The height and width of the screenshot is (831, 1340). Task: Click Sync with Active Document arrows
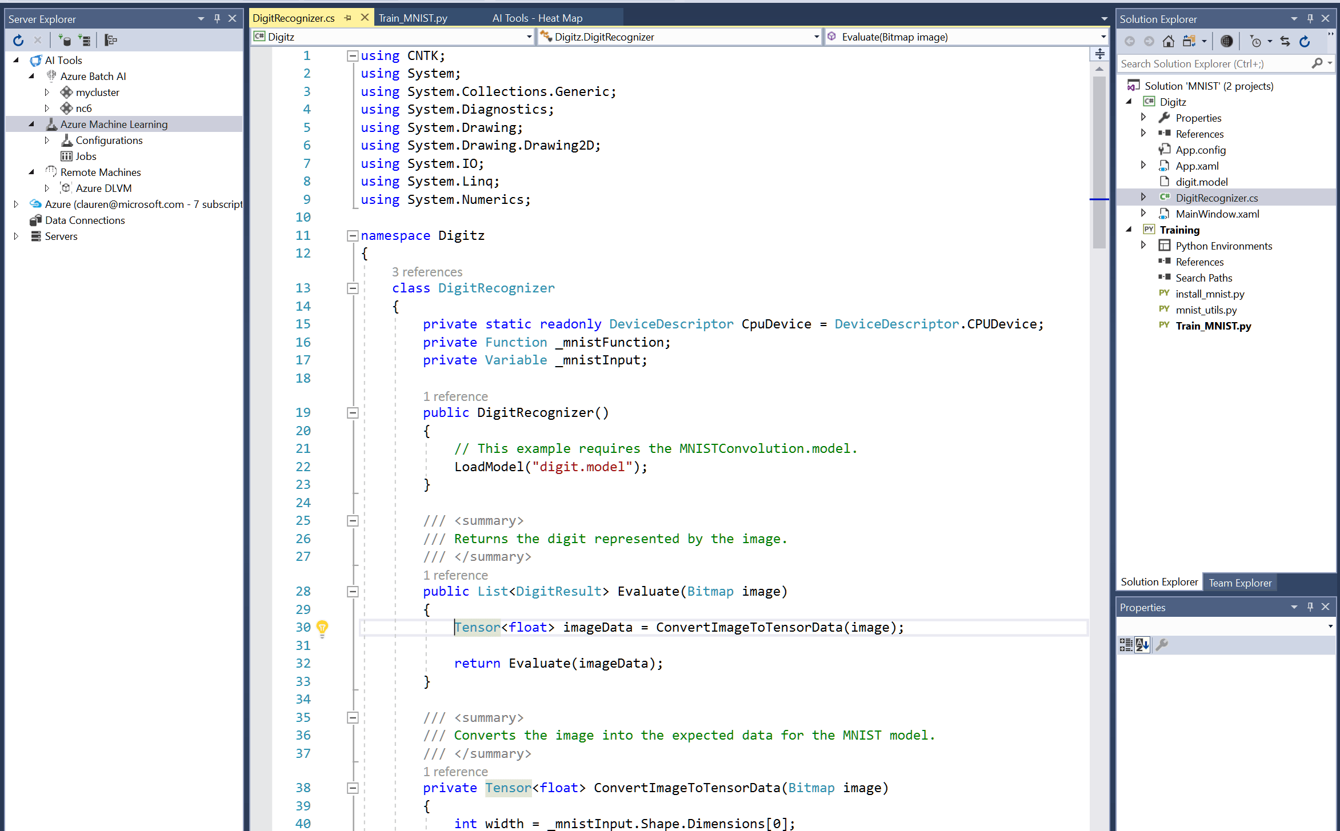tap(1285, 41)
